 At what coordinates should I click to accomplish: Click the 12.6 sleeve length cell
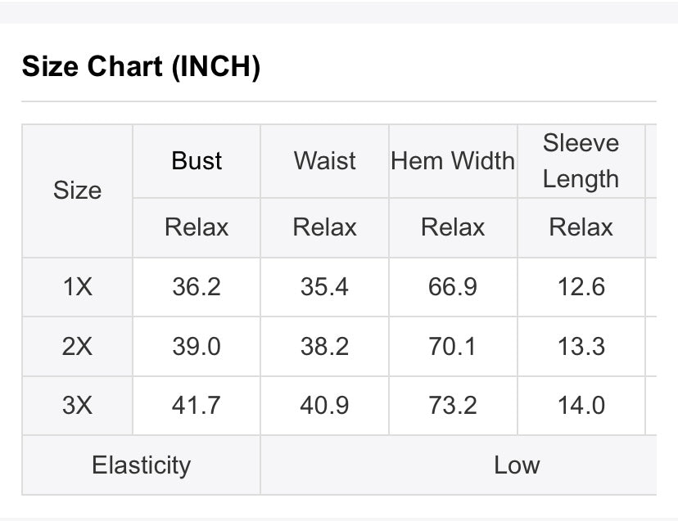pos(581,287)
